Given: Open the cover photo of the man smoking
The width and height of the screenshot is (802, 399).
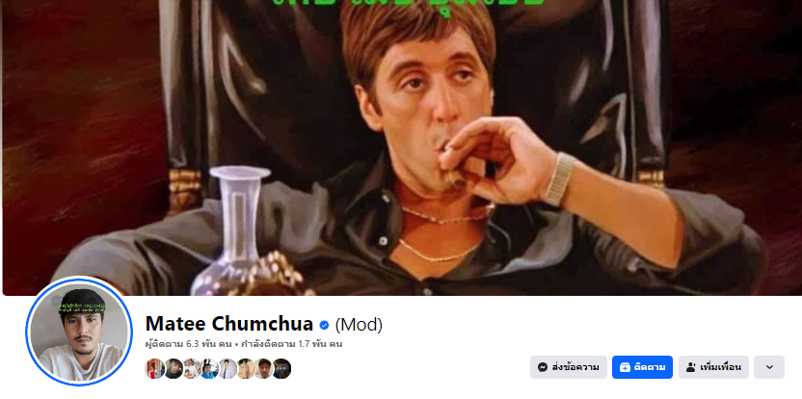Looking at the screenshot, I should point(401,147).
